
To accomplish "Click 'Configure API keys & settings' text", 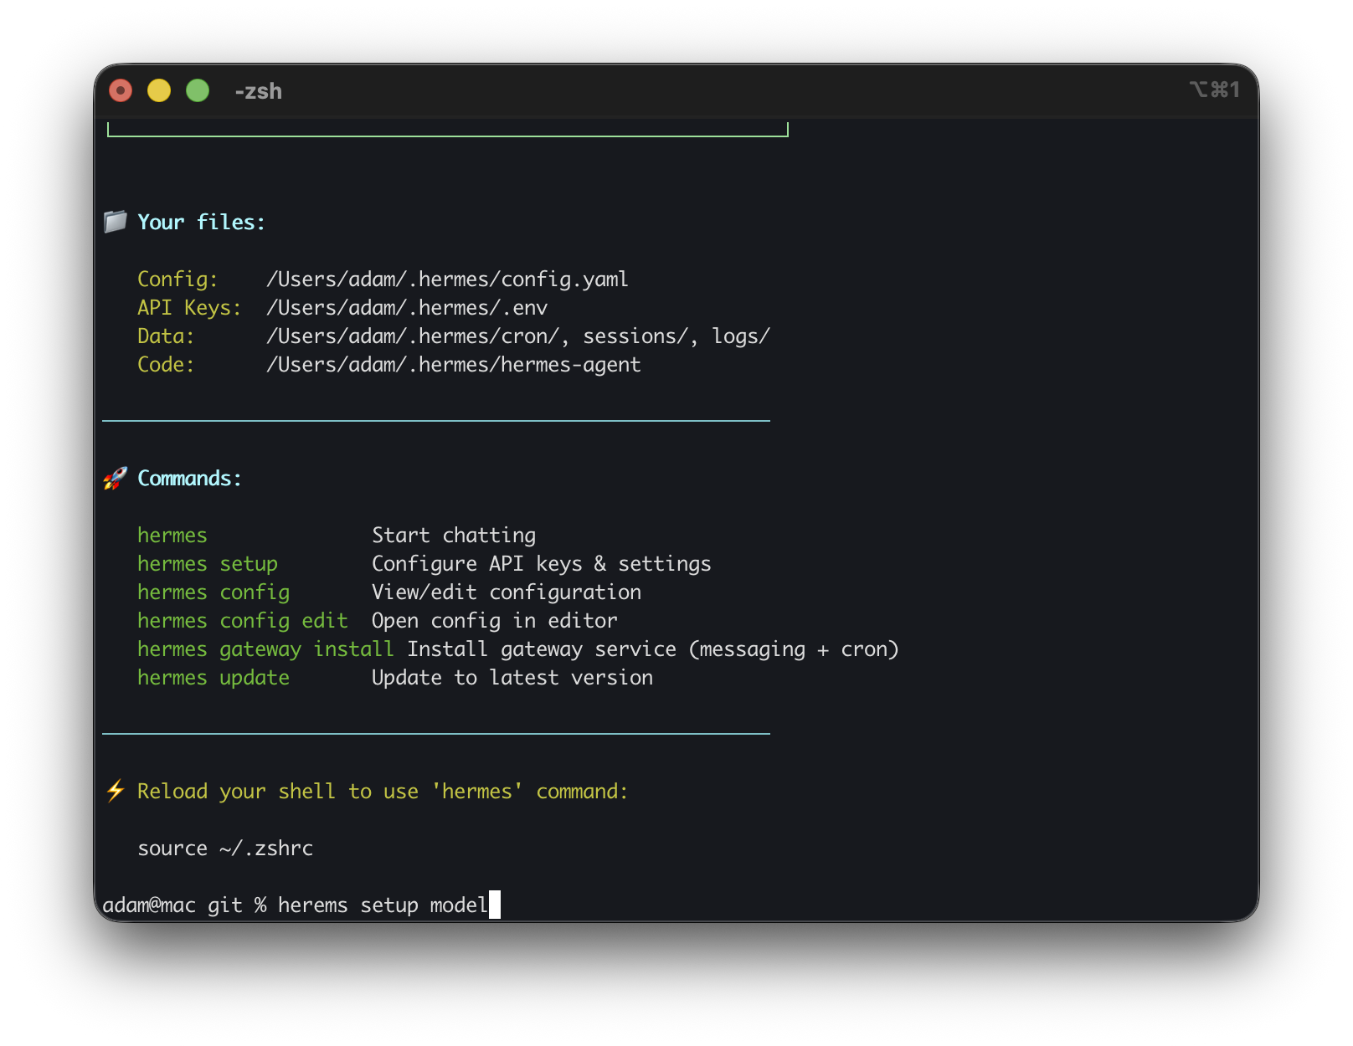I will coord(542,564).
